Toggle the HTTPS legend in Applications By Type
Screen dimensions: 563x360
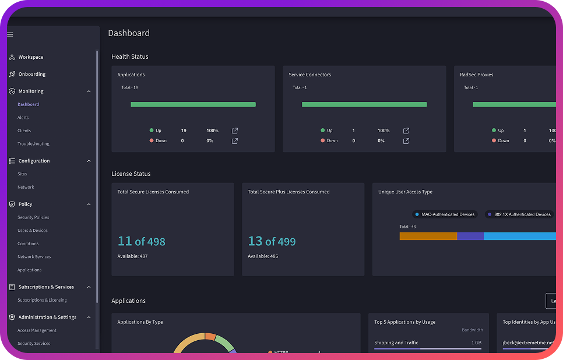click(281, 352)
